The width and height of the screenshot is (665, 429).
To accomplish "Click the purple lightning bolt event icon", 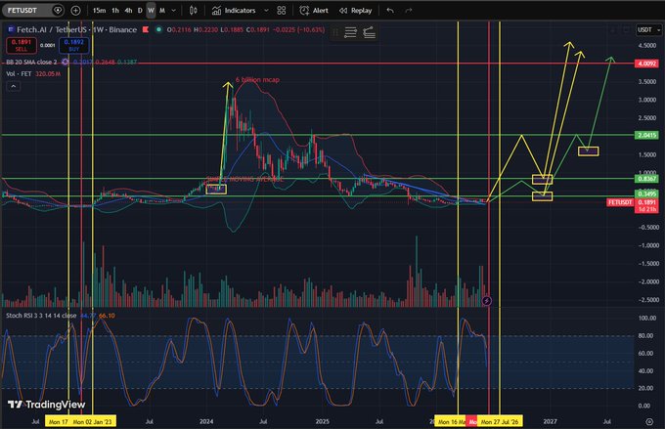I will tap(487, 301).
